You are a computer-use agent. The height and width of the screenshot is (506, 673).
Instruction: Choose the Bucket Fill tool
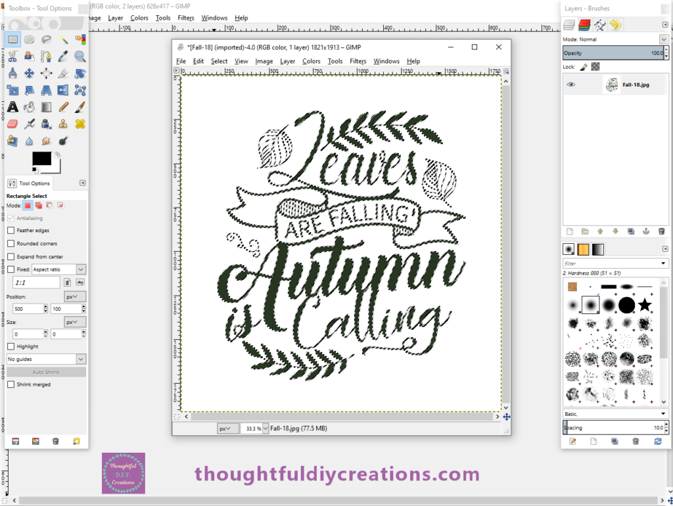coord(30,107)
